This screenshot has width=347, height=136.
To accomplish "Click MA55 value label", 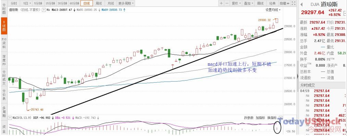I will click(87, 10).
